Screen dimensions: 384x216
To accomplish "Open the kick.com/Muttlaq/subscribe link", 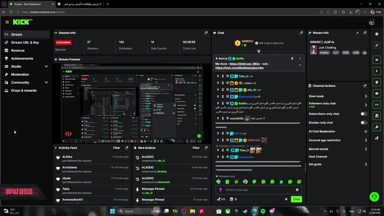I will pos(239,68).
